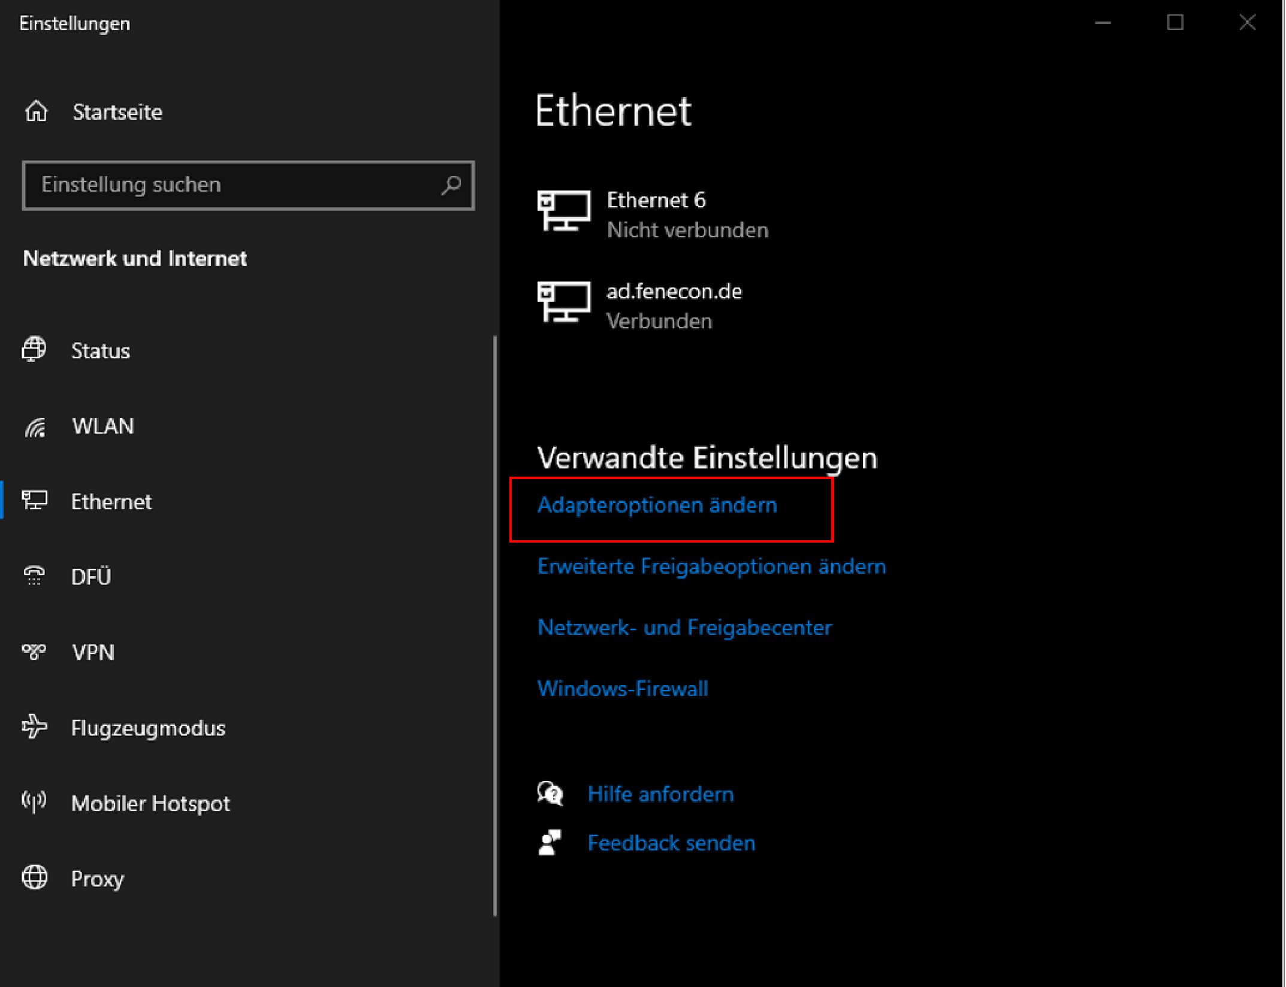Click the VPN icon in sidebar
Viewport: 1286px width, 987px height.
(34, 652)
